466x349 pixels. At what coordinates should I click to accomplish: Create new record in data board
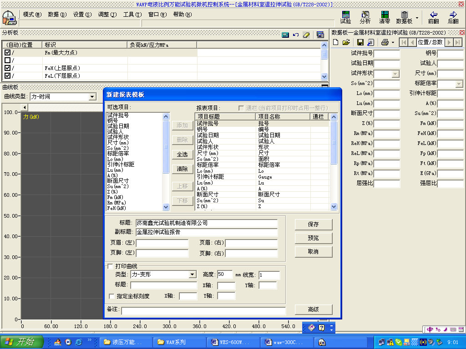pos(335,42)
